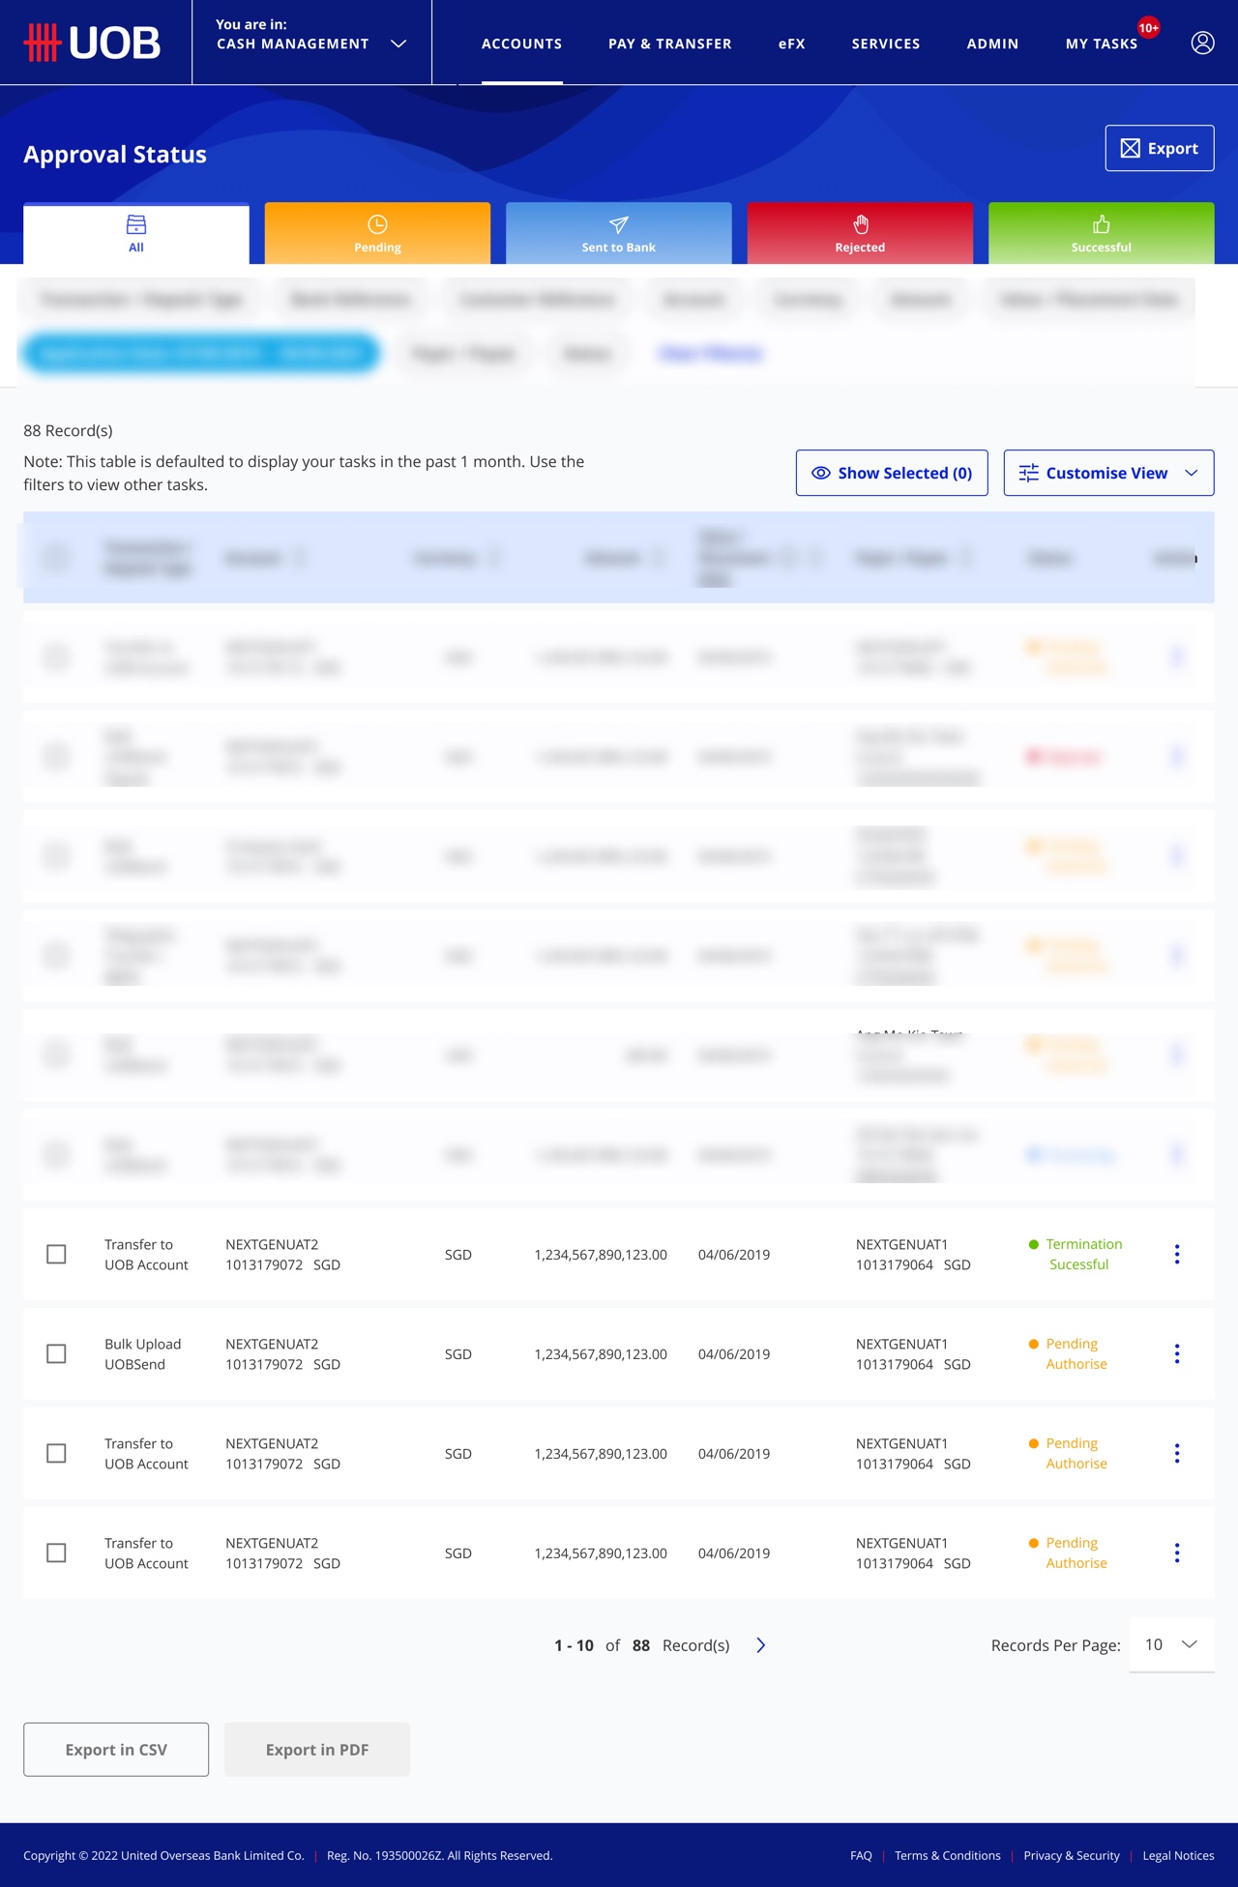Click the '88 Record(s)' count text
The image size is (1238, 1887).
point(68,430)
